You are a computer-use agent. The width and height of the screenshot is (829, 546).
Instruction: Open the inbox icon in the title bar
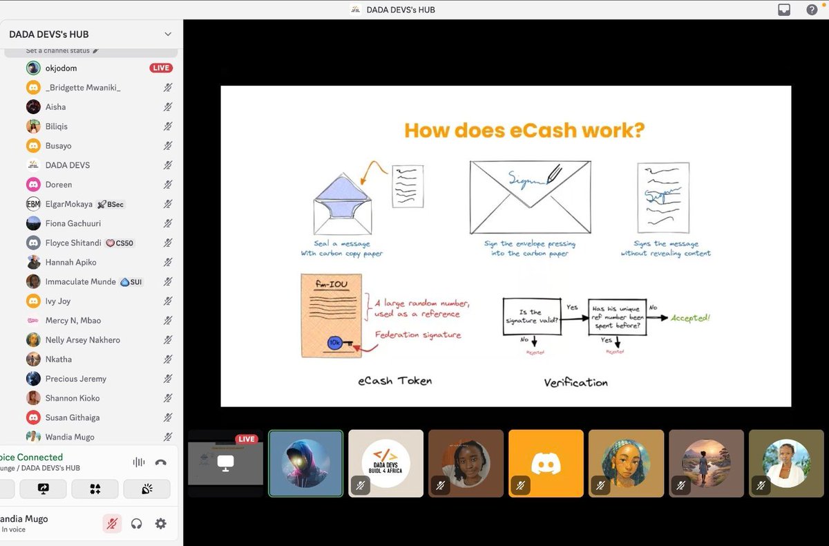coord(784,10)
